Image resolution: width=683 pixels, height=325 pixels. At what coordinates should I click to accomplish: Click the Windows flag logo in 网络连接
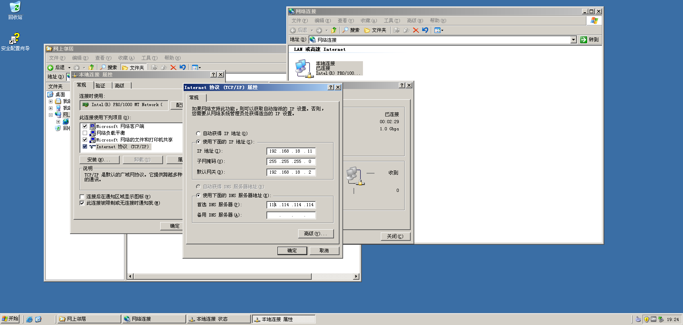[x=594, y=21]
